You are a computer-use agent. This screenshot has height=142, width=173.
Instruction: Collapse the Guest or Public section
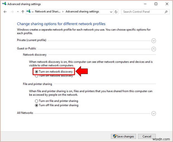point(153,49)
